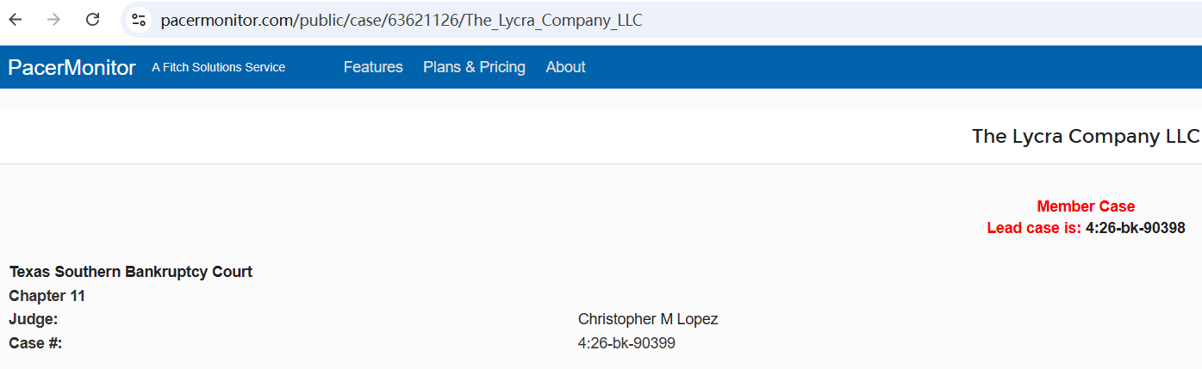Click the Case #: field label
Viewport: 1202px width, 369px height.
click(35, 343)
